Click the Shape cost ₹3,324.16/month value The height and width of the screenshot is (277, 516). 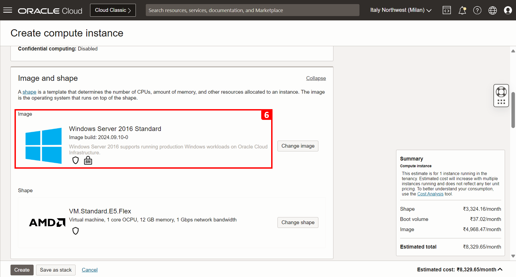click(x=482, y=209)
